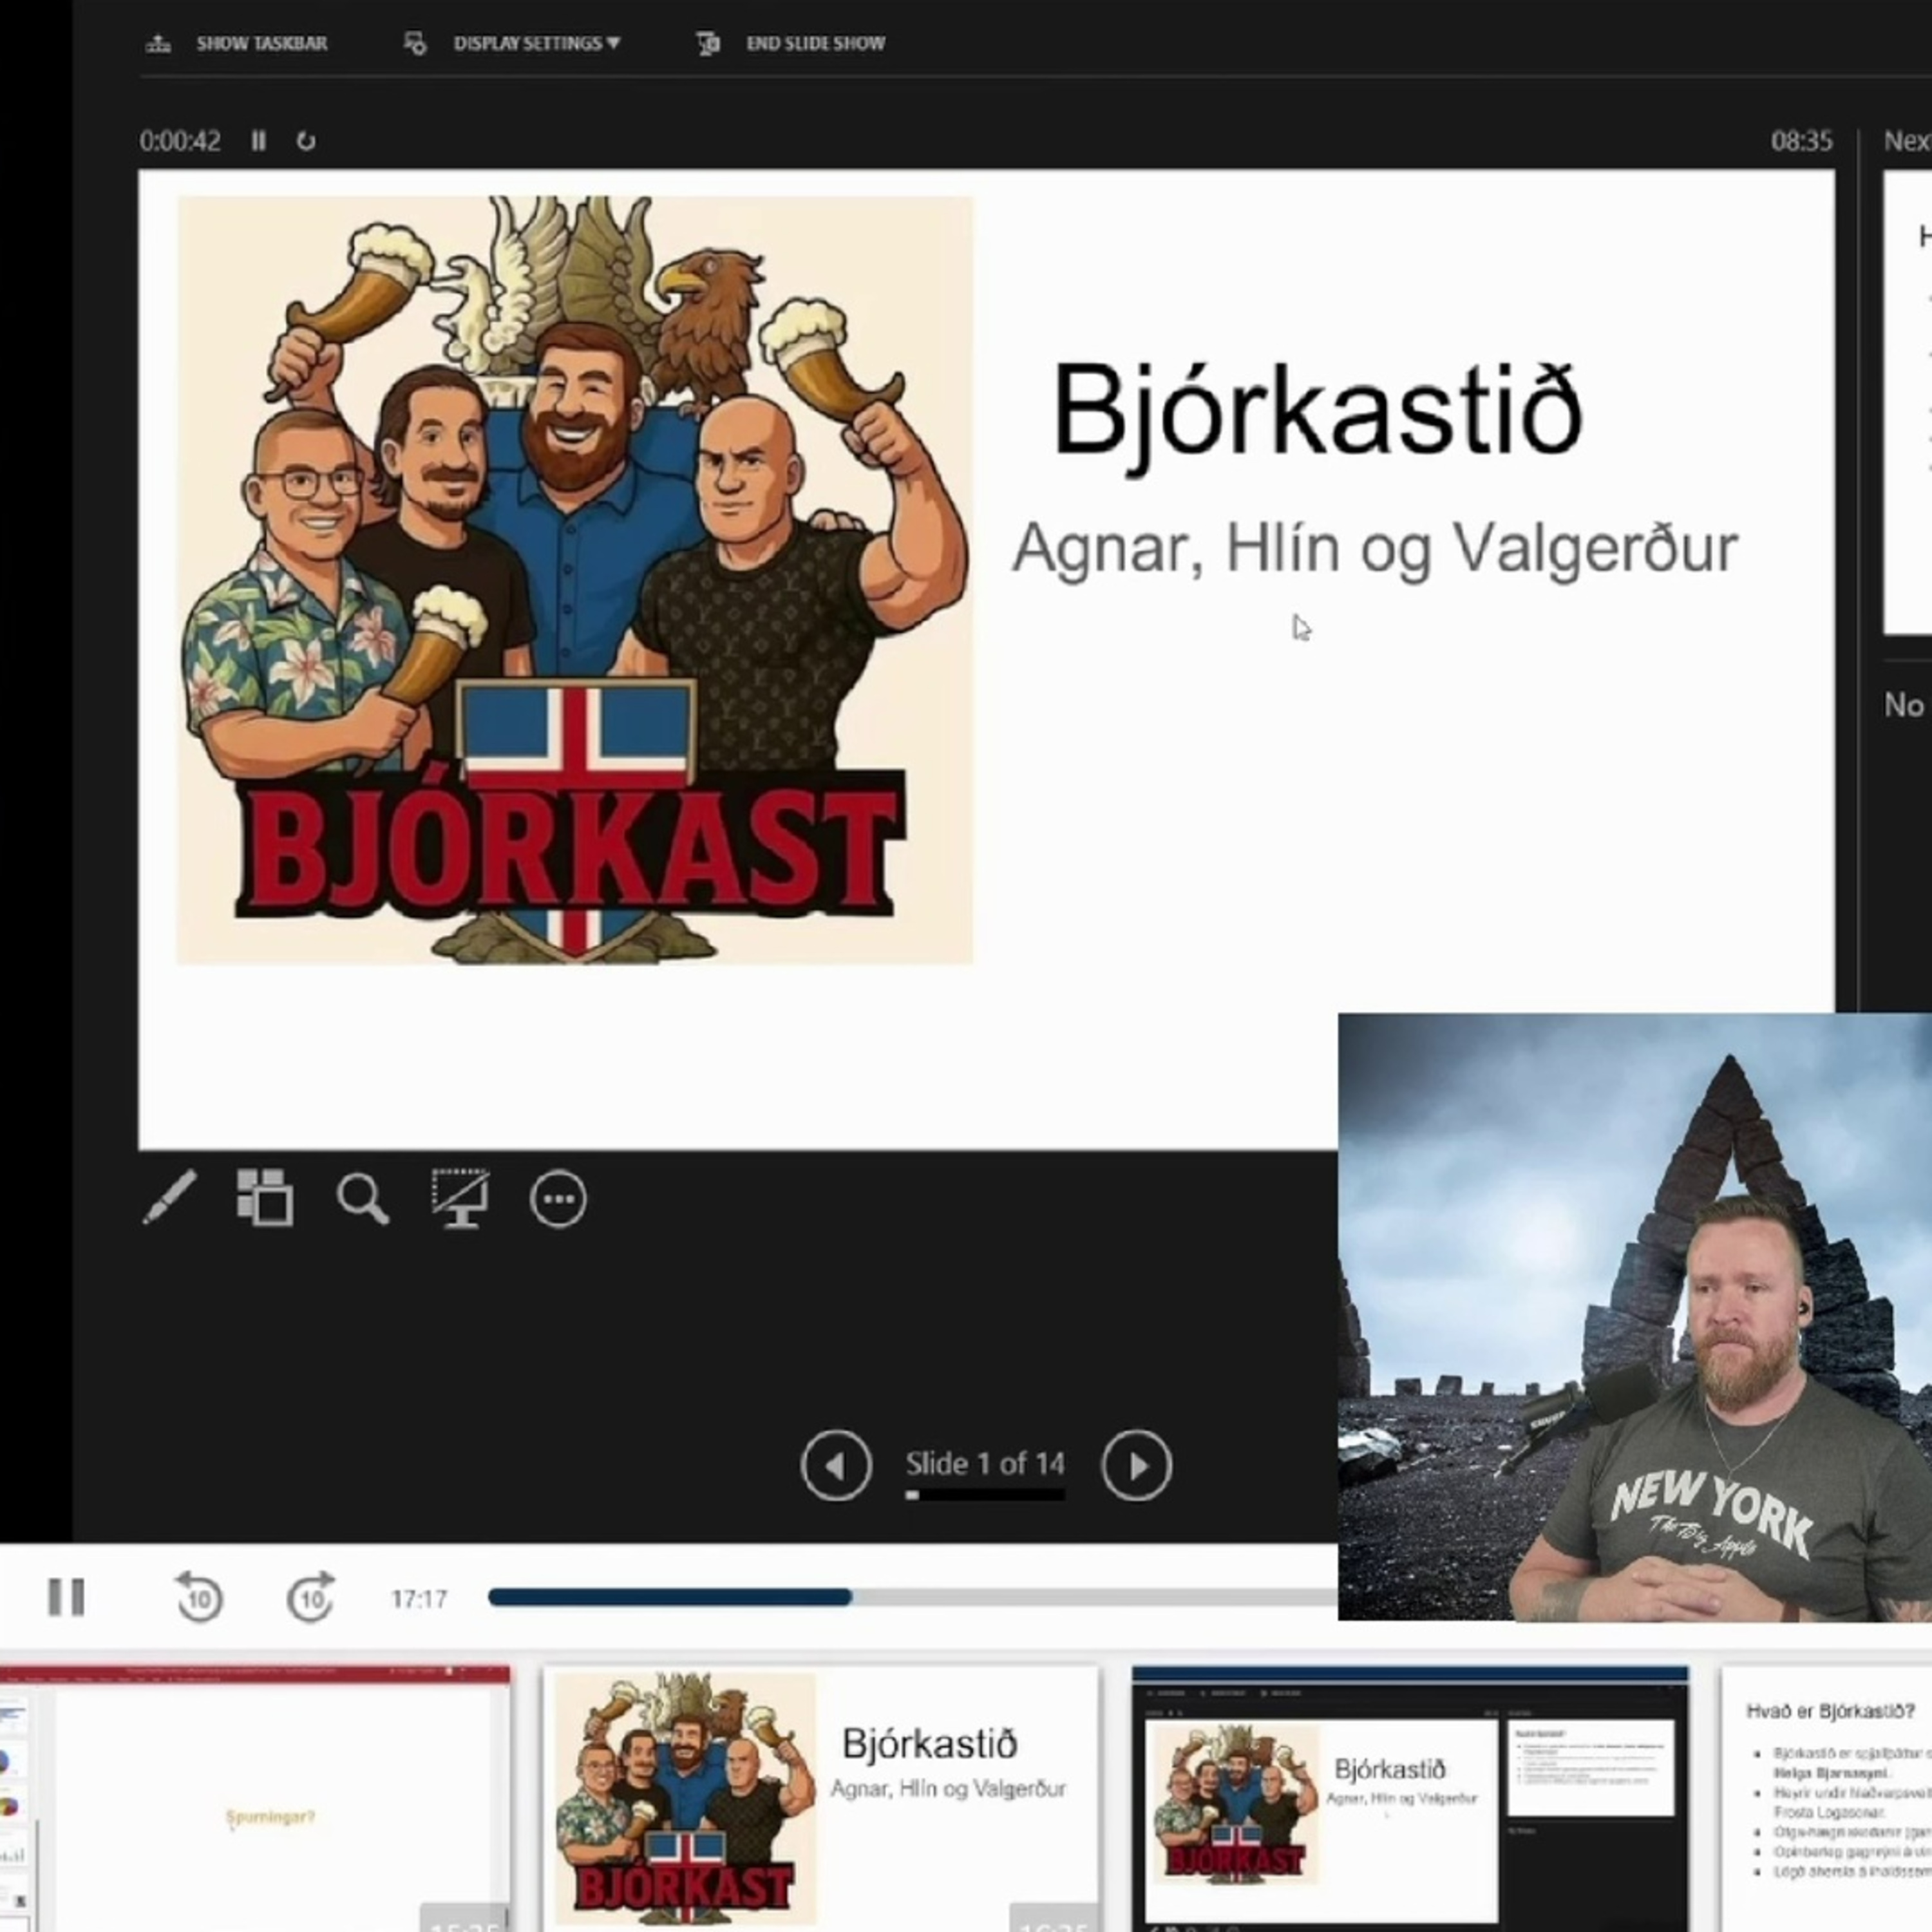Click the Bjórkast logo image on slide

point(575,580)
